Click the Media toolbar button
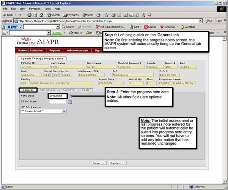Viewport: 228px width, 190px height. click(x=88, y=14)
